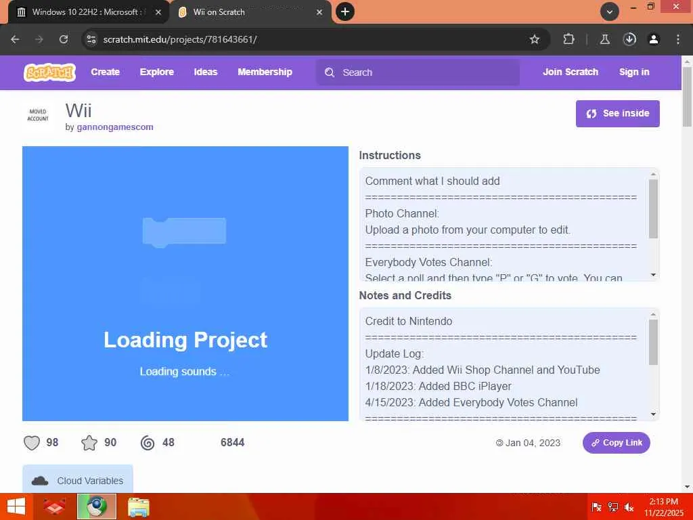Viewport: 693px width, 520px height.
Task: Click Instructions scrollbar up arrow
Action: click(653, 174)
